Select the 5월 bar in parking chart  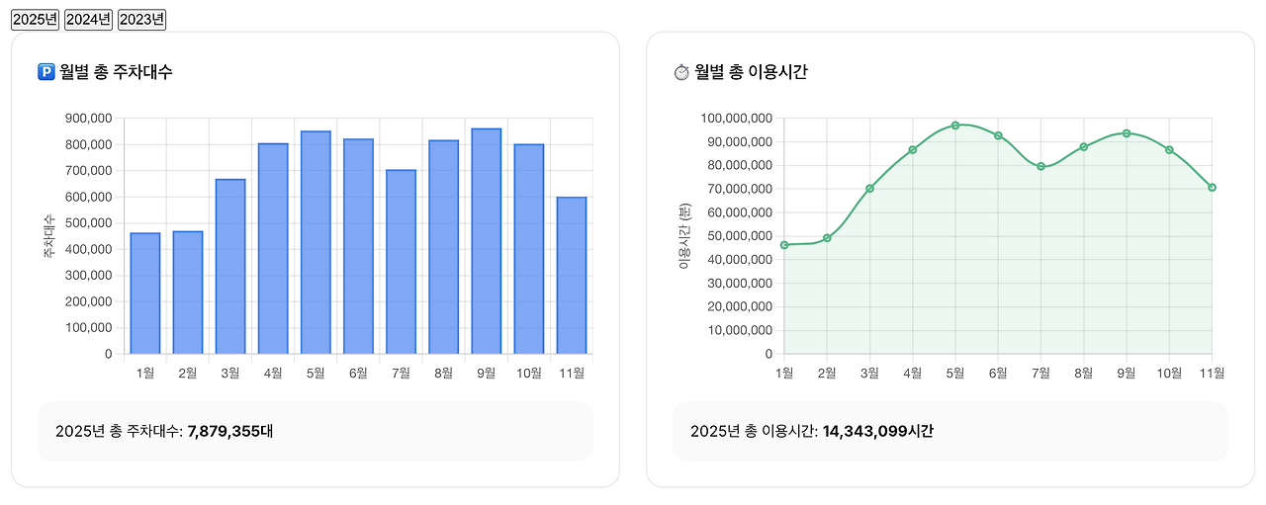(316, 242)
